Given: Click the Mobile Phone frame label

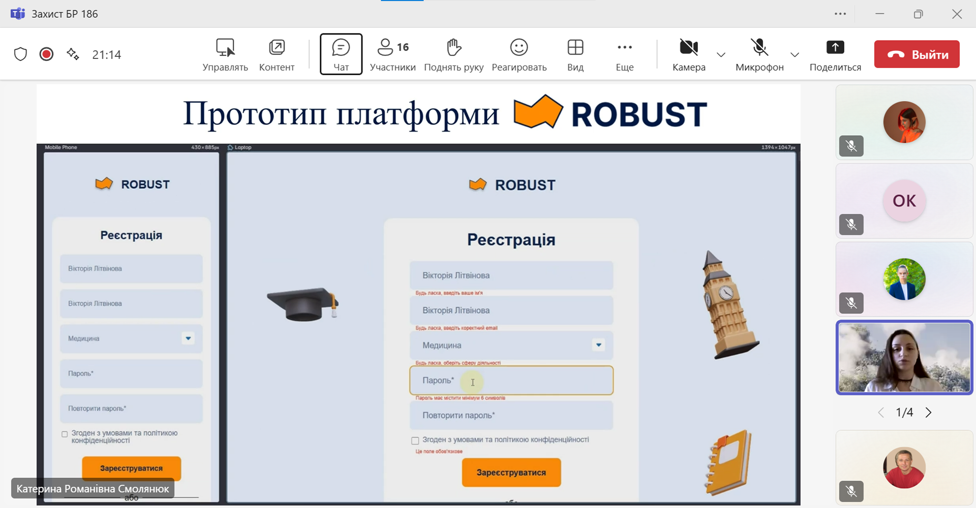Looking at the screenshot, I should pyautogui.click(x=61, y=147).
